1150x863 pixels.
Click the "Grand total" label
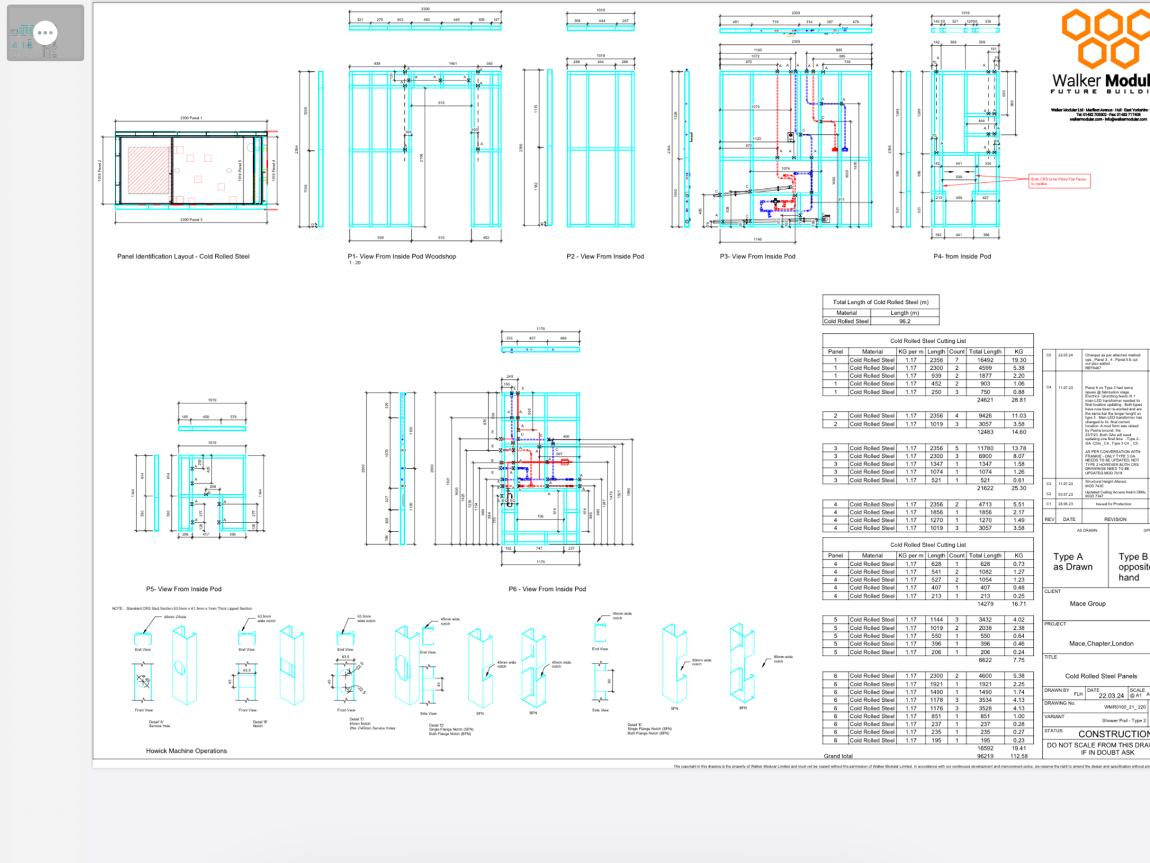click(x=838, y=756)
